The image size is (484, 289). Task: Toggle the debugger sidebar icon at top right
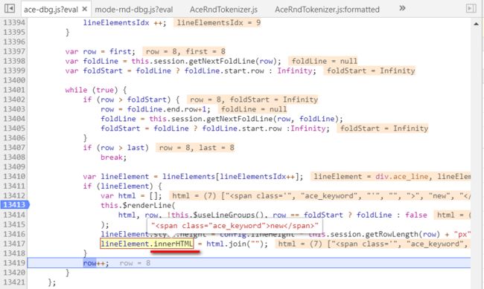point(471,8)
